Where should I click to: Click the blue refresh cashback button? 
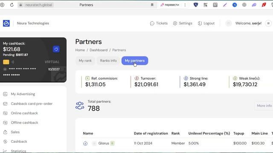coord(56,49)
